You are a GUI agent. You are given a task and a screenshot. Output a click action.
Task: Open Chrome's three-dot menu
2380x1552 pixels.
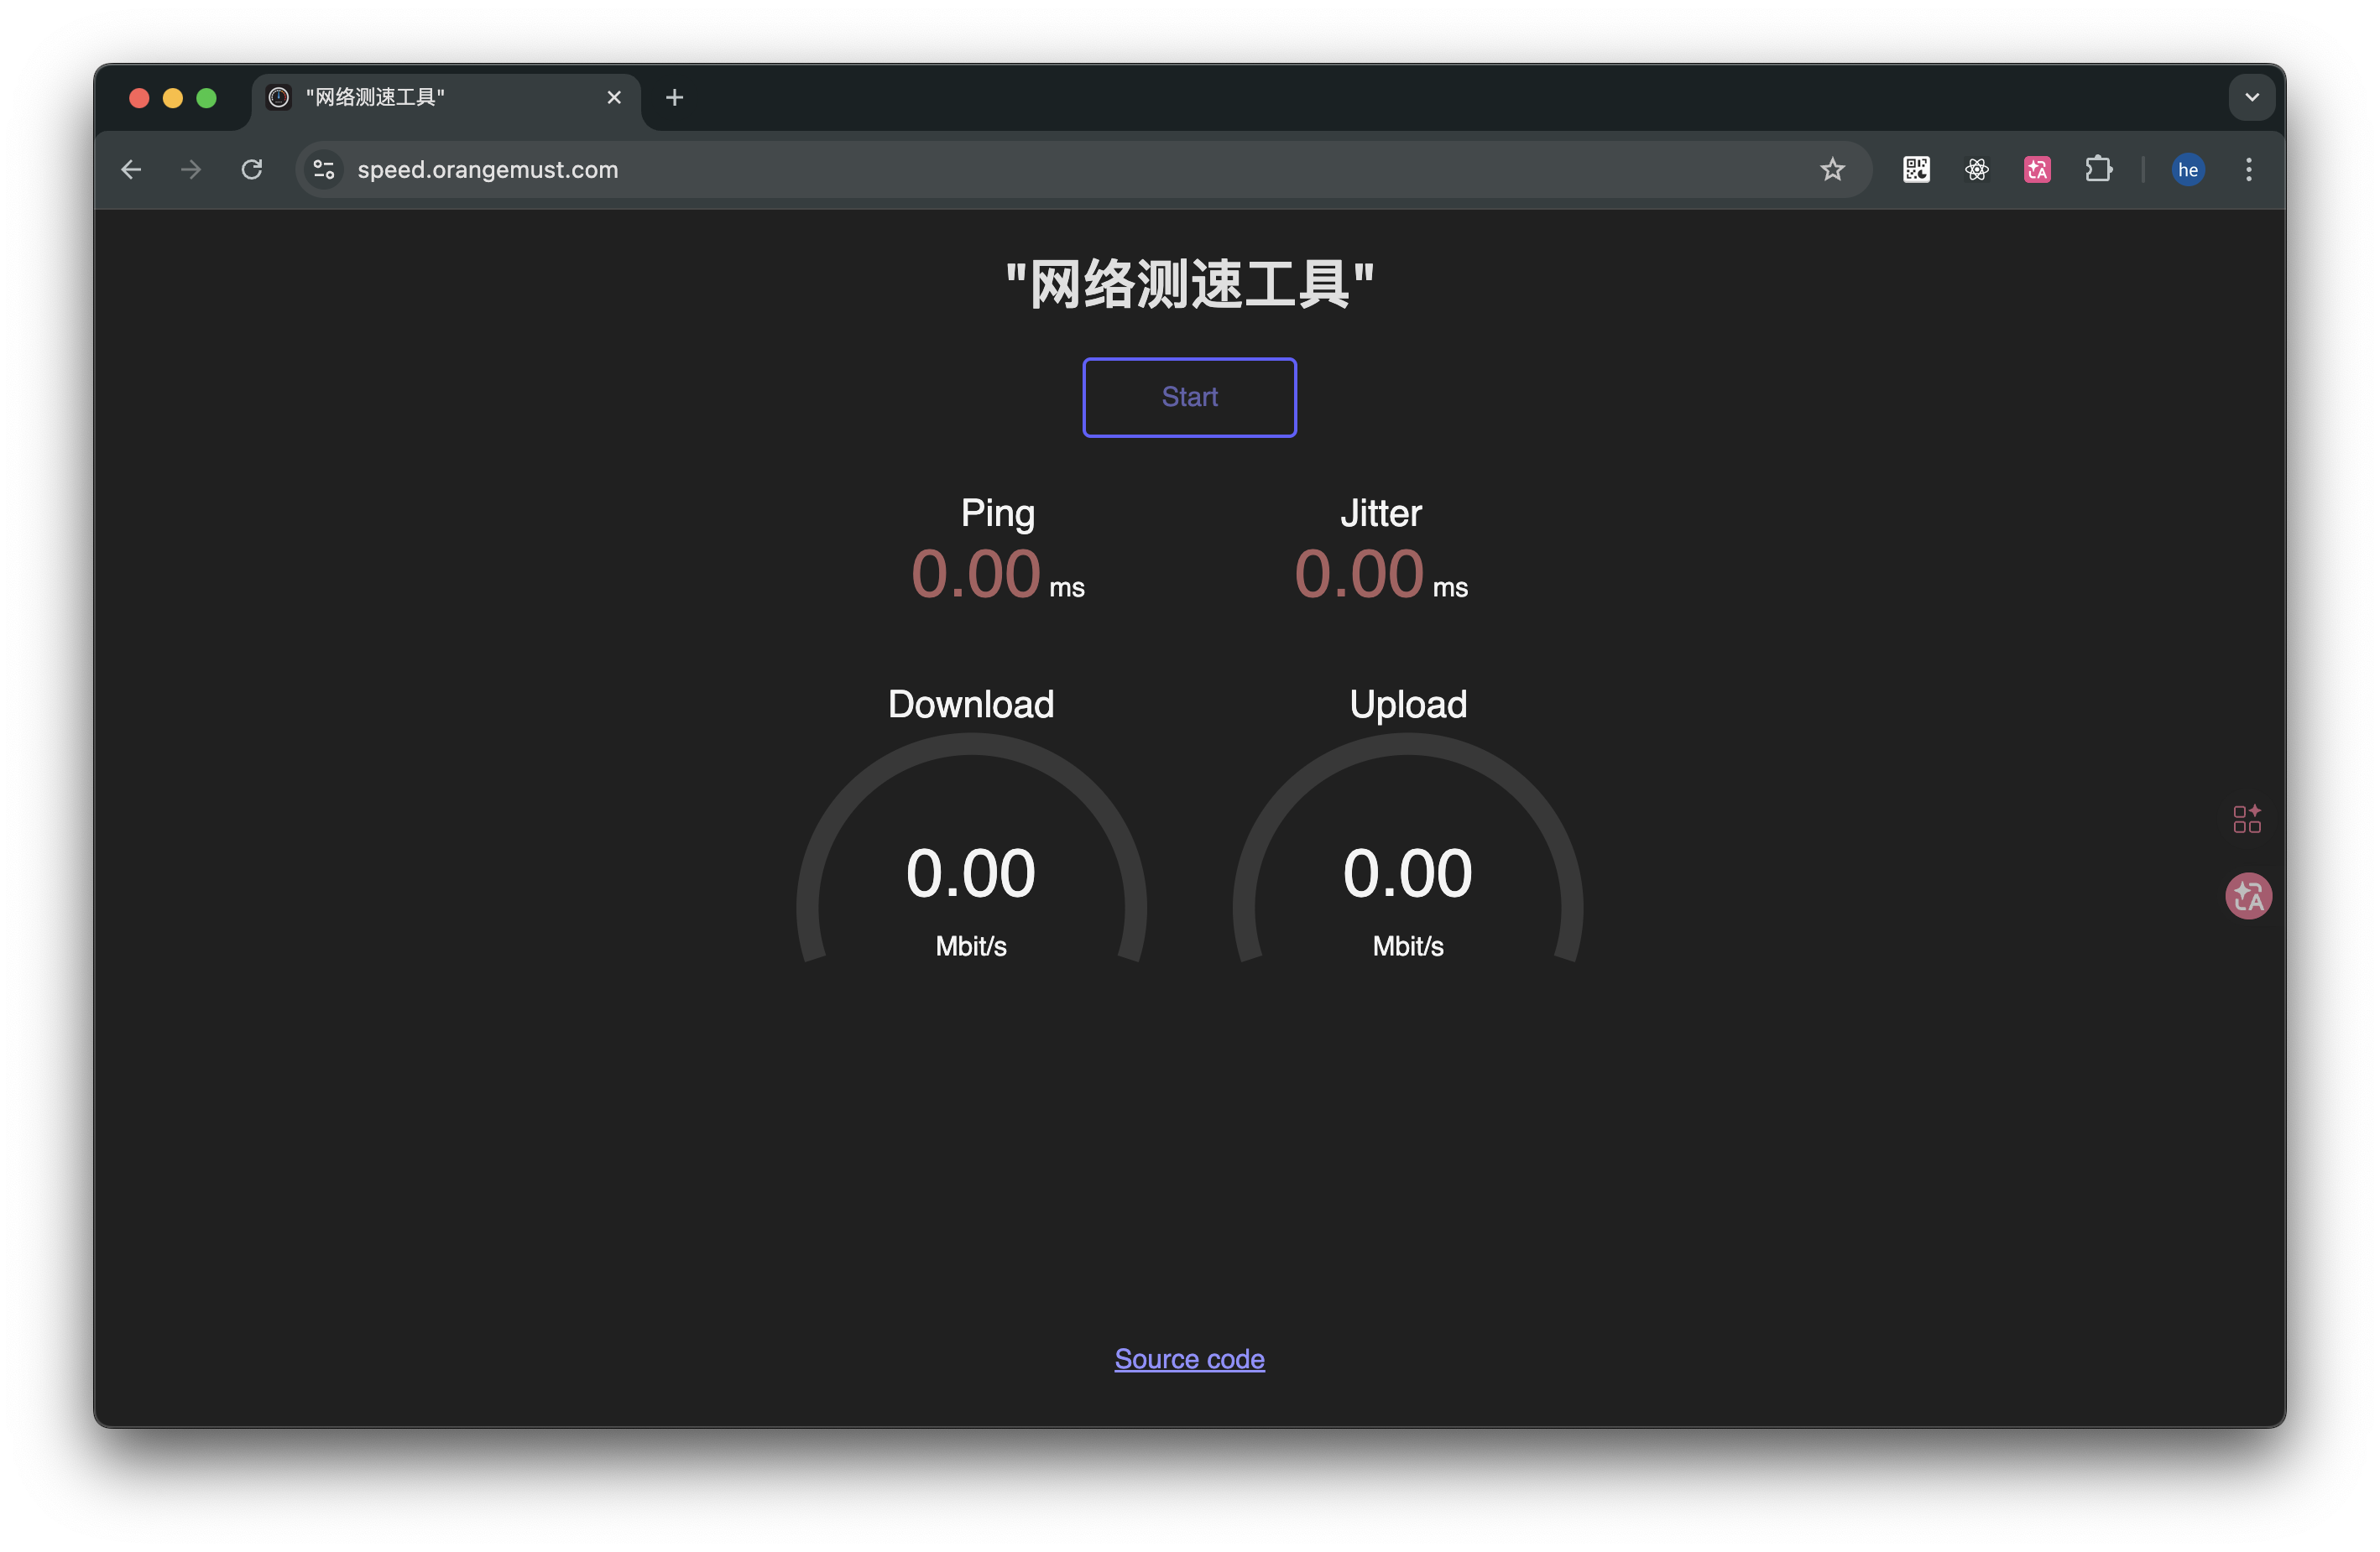2247,169
